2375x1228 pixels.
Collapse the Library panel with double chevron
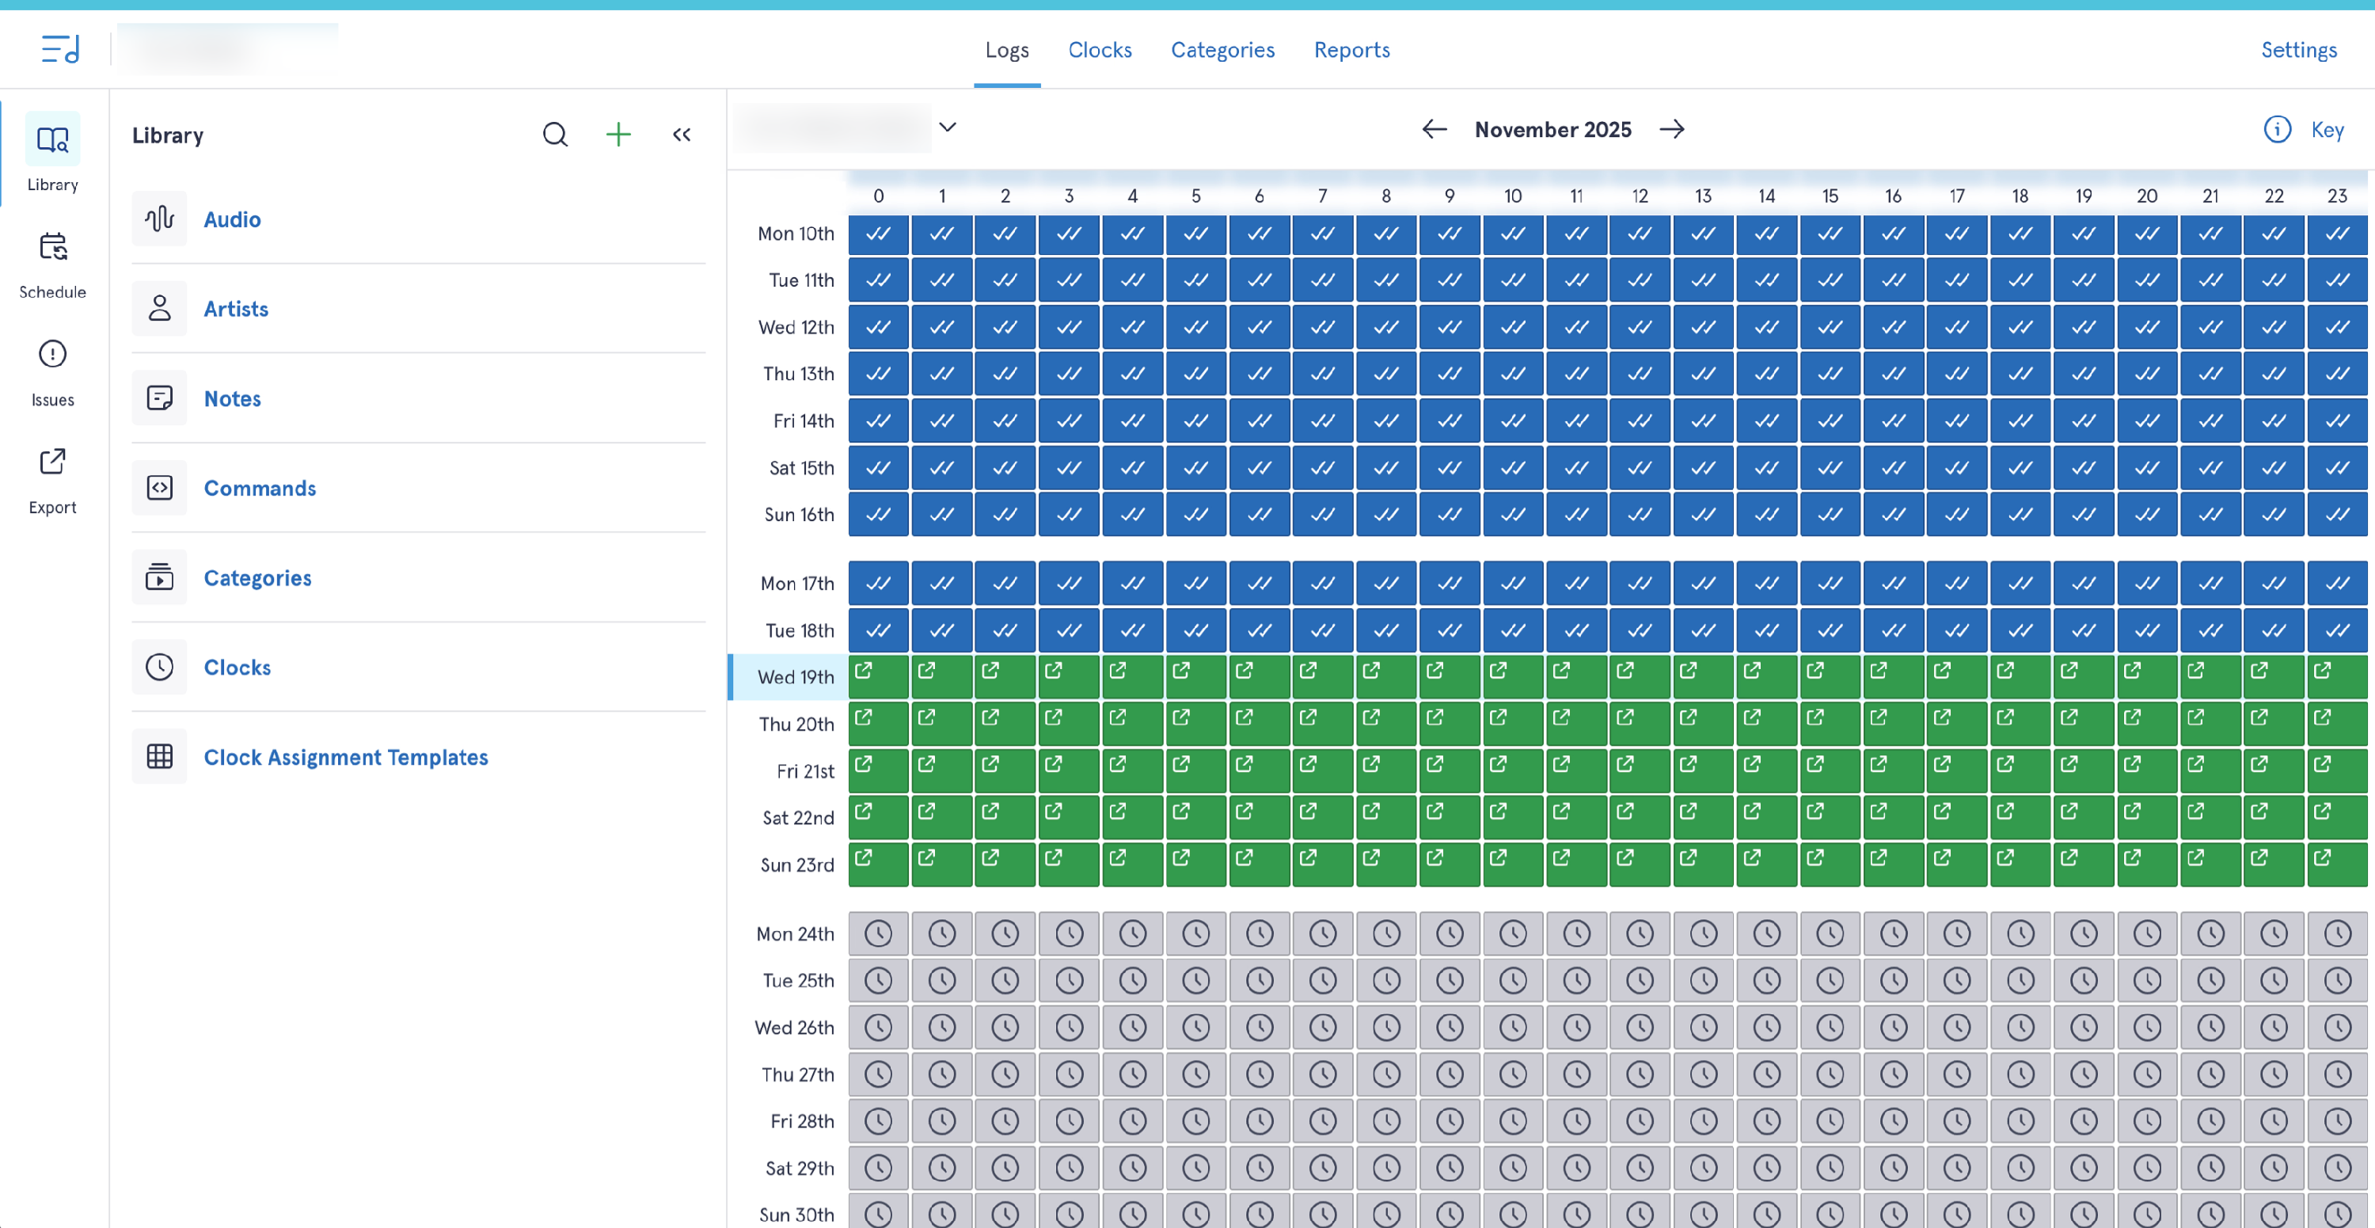pyautogui.click(x=682, y=135)
